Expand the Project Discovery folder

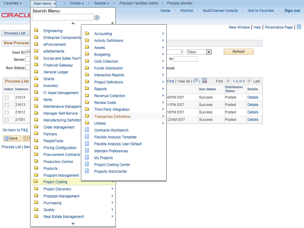[x=57, y=189]
